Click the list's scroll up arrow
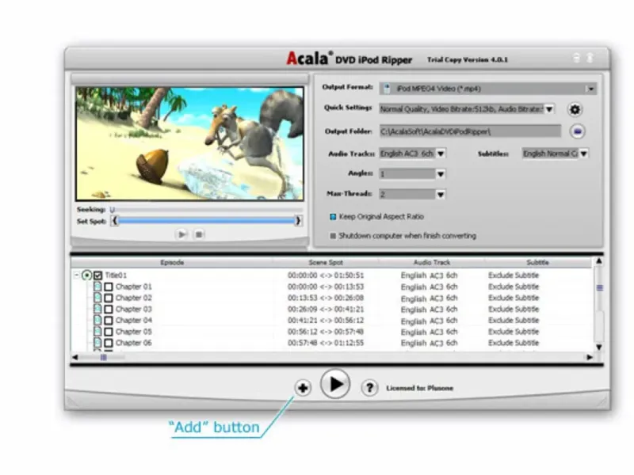634x475 pixels. click(599, 262)
